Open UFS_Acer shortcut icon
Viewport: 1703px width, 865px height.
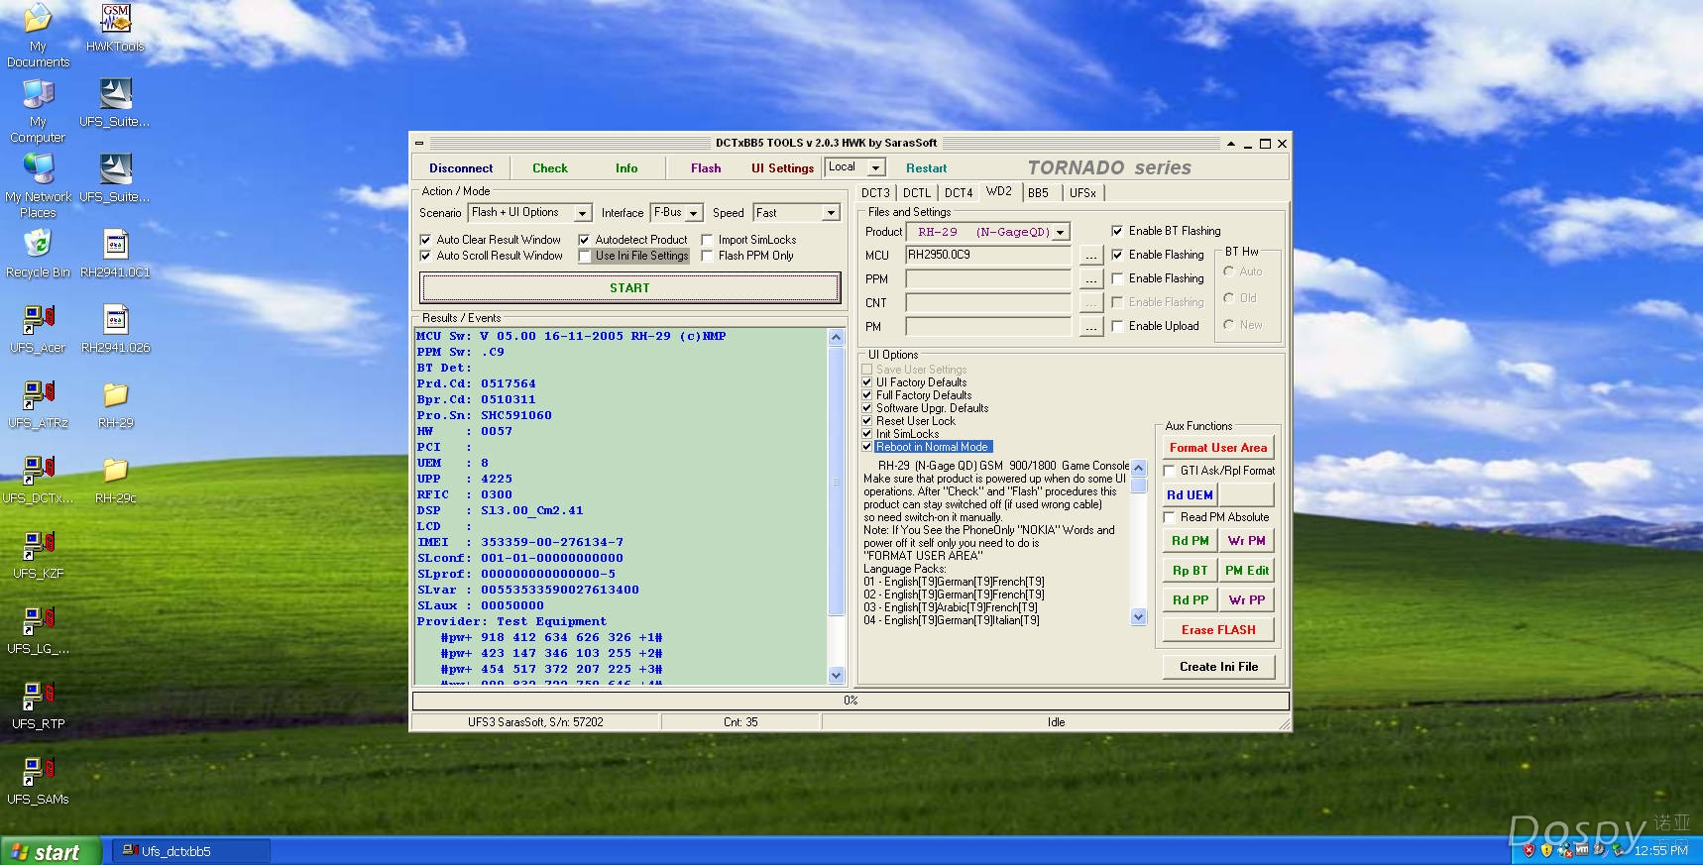click(x=38, y=328)
